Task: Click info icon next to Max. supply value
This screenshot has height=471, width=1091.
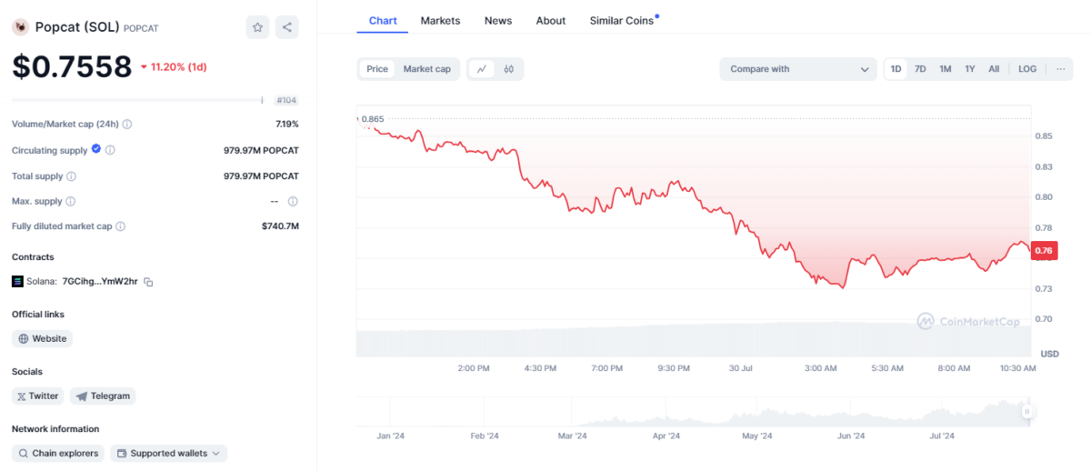Action: 293,201
